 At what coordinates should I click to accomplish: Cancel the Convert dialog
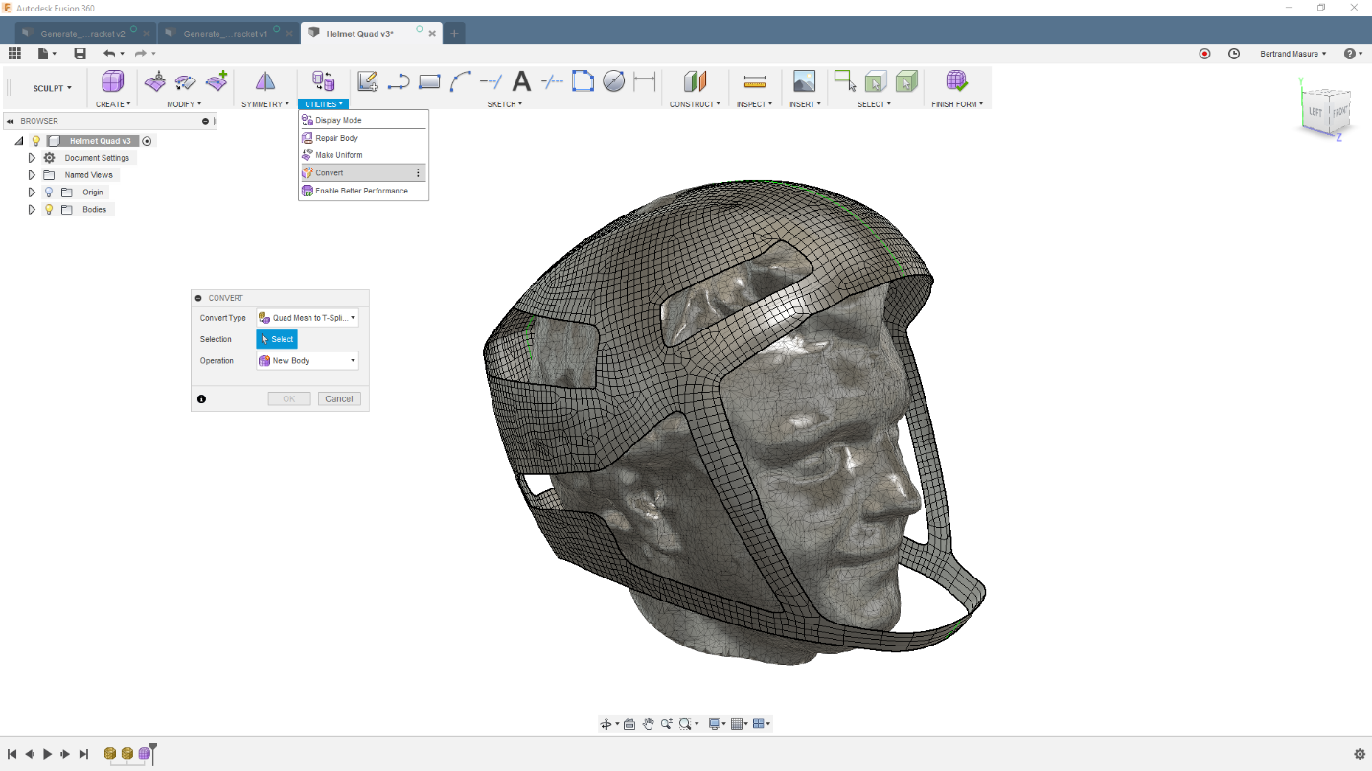point(339,398)
